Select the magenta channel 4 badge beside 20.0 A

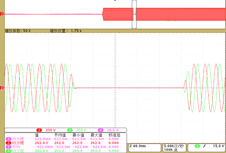pos(100,130)
